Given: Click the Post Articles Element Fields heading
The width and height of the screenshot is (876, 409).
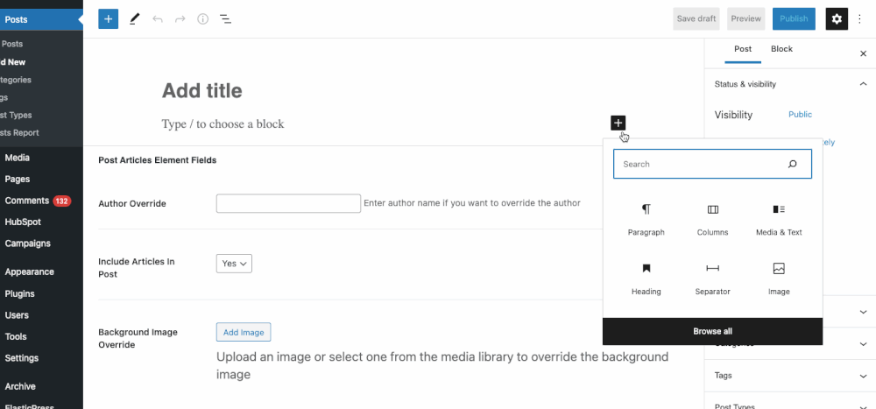Looking at the screenshot, I should (158, 159).
